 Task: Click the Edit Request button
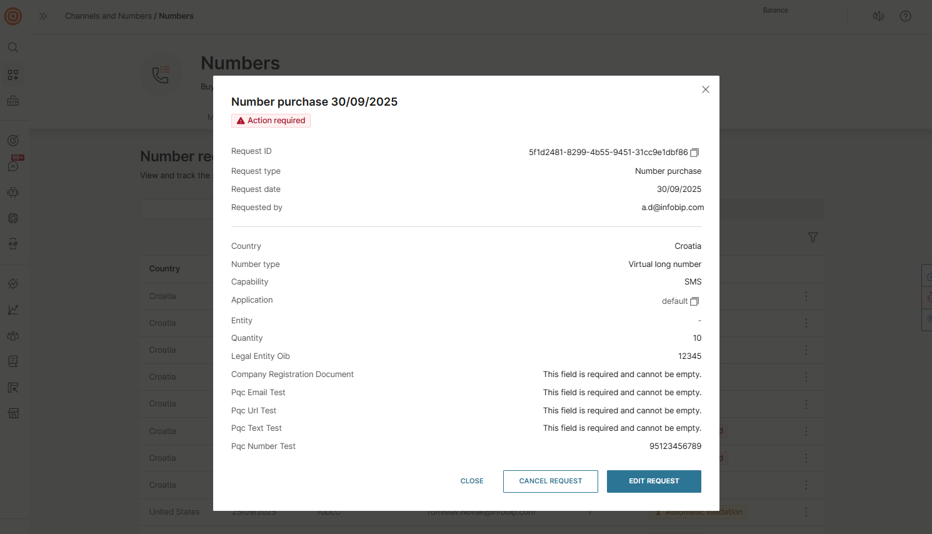[654, 481]
